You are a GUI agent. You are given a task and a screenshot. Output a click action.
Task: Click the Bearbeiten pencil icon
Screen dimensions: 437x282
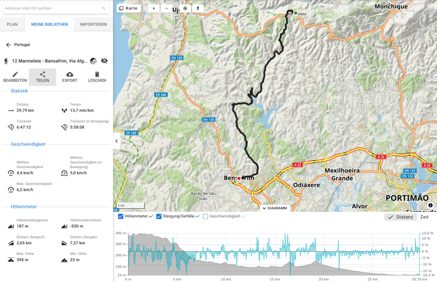(x=15, y=74)
